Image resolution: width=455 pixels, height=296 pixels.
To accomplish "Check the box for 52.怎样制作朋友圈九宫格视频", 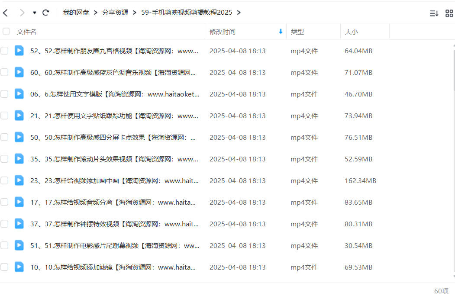I will [x=4, y=51].
